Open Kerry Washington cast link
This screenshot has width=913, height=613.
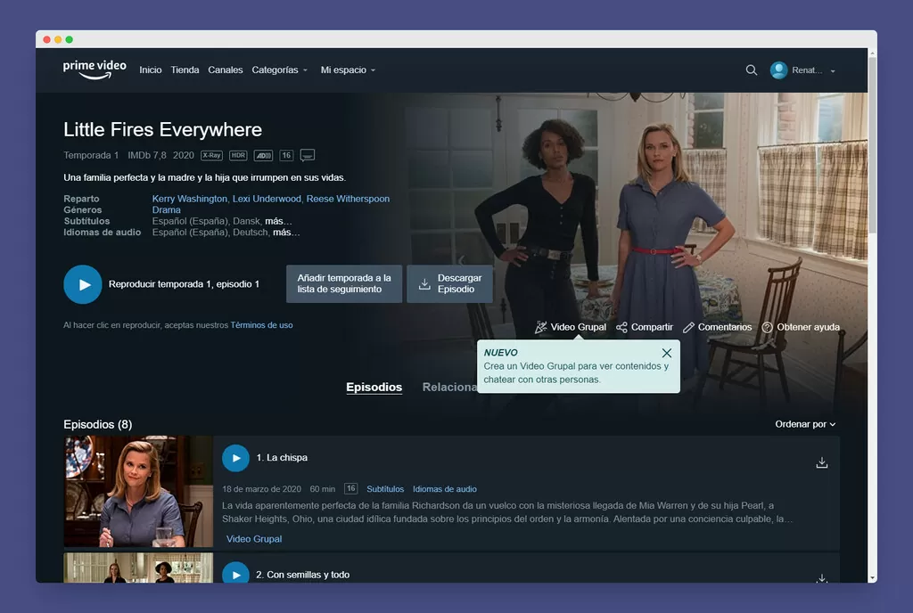190,199
